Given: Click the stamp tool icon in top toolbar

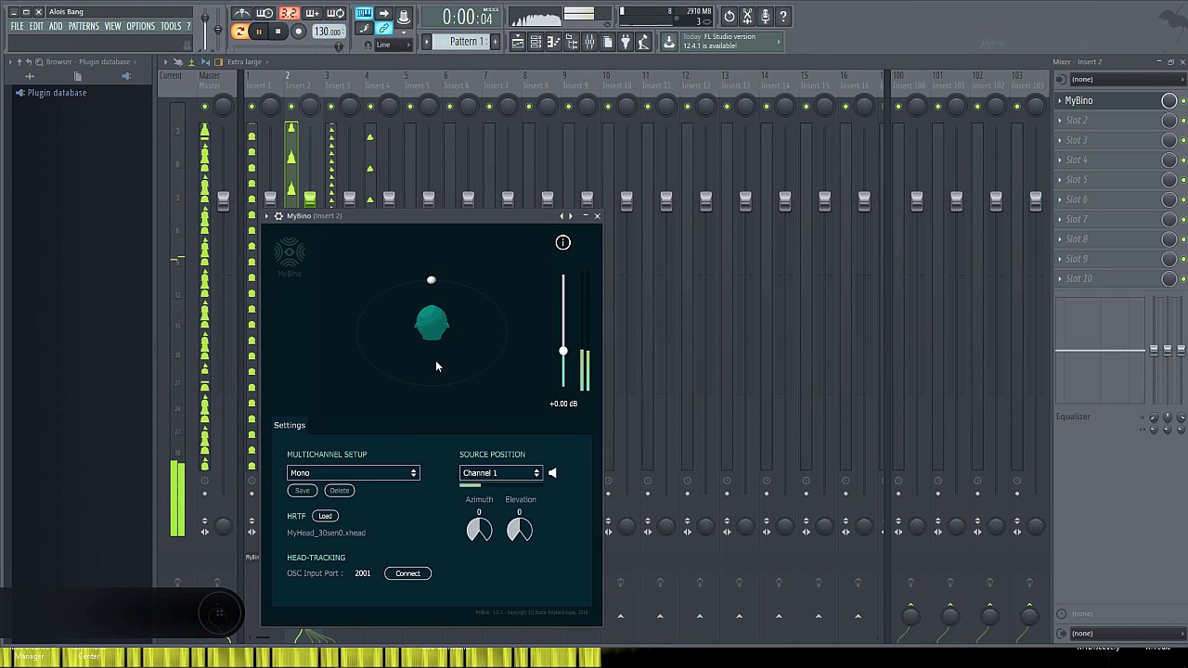Looking at the screenshot, I should [404, 17].
